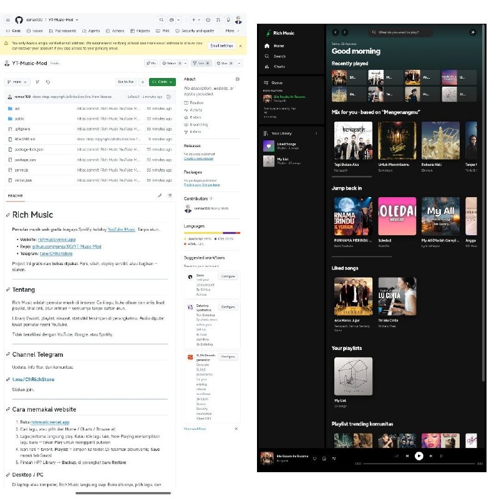Click the Languages color bar
499x499 pixels.
click(x=212, y=233)
